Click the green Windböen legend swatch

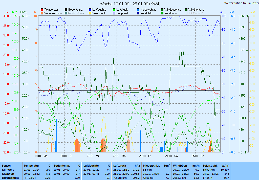tap(162, 13)
